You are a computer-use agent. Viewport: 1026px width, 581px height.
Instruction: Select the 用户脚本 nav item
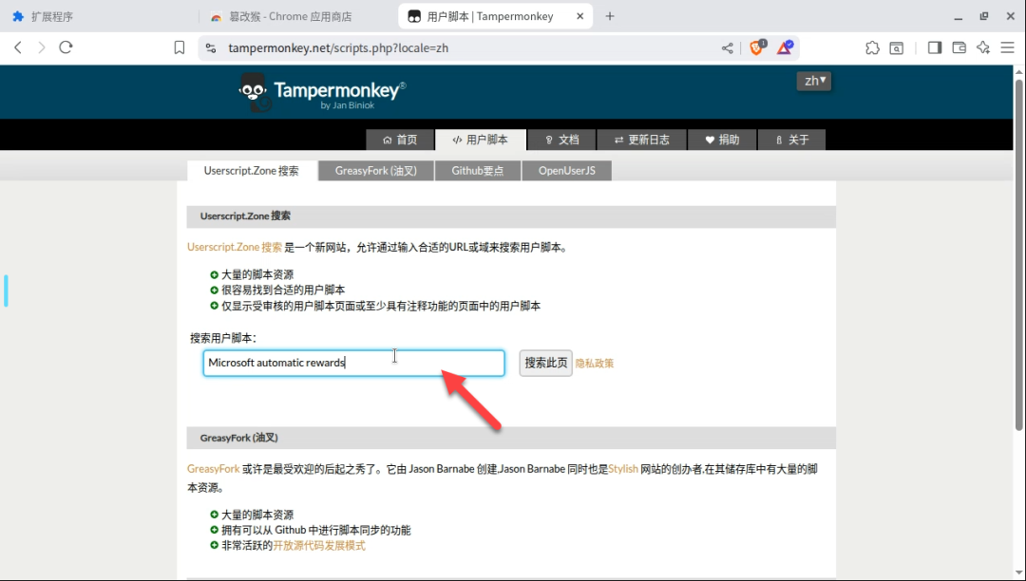(x=481, y=140)
